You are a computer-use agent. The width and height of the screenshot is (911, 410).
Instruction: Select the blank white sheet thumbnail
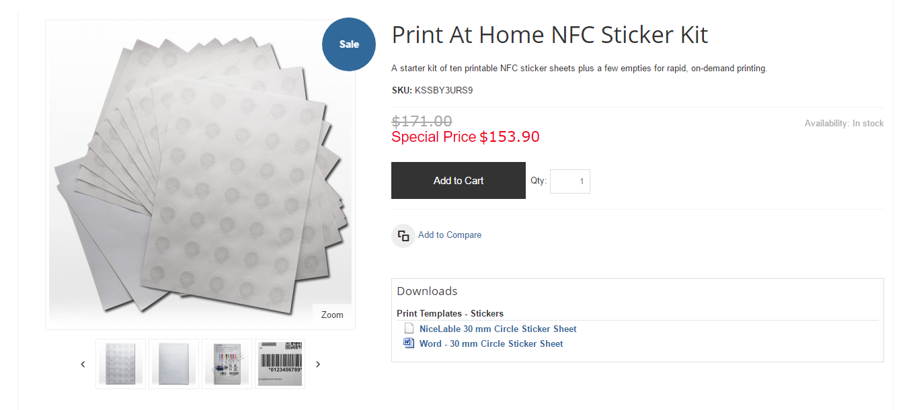click(173, 364)
